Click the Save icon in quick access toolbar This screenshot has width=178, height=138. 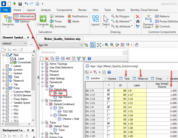20,4
